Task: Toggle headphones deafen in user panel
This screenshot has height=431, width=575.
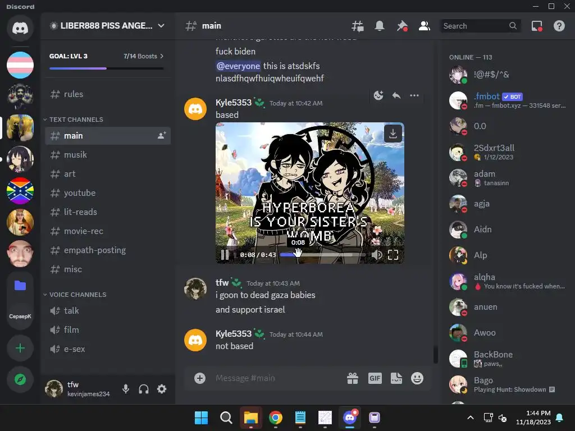Action: [x=144, y=389]
